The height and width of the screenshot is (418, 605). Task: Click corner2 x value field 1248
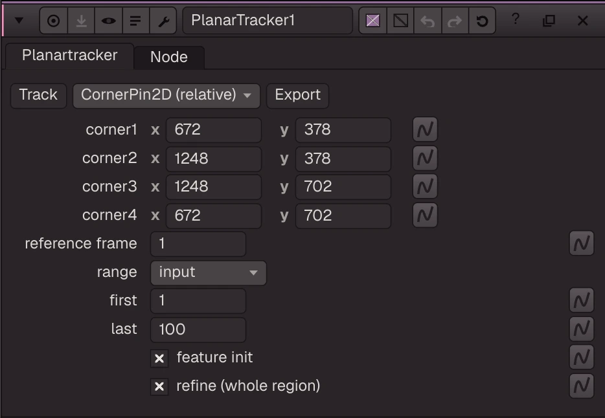(x=214, y=159)
